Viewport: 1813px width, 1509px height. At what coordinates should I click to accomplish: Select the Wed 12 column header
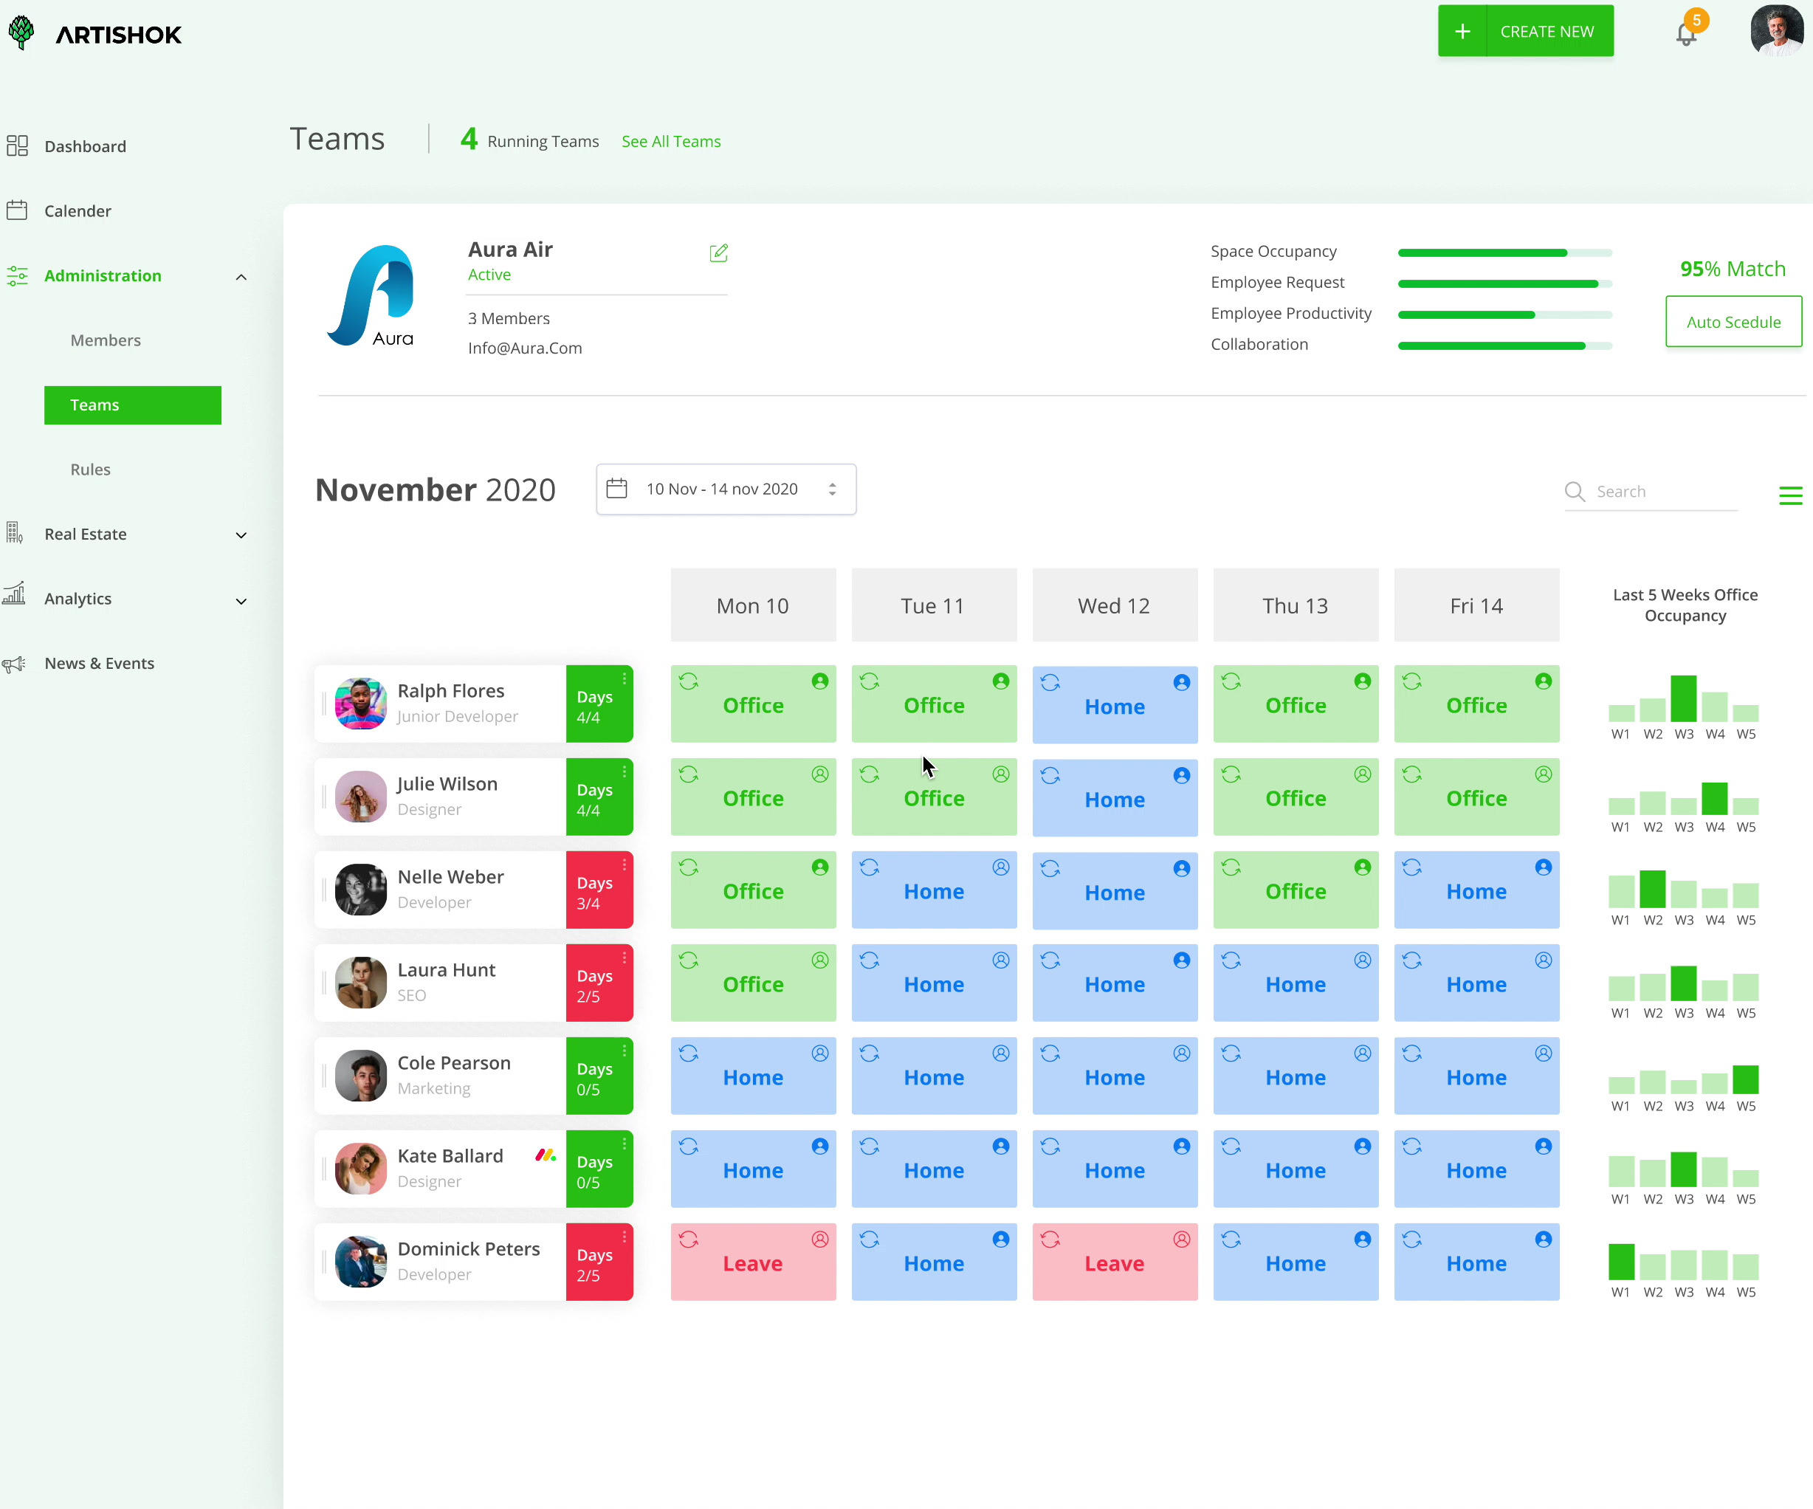pyautogui.click(x=1115, y=605)
